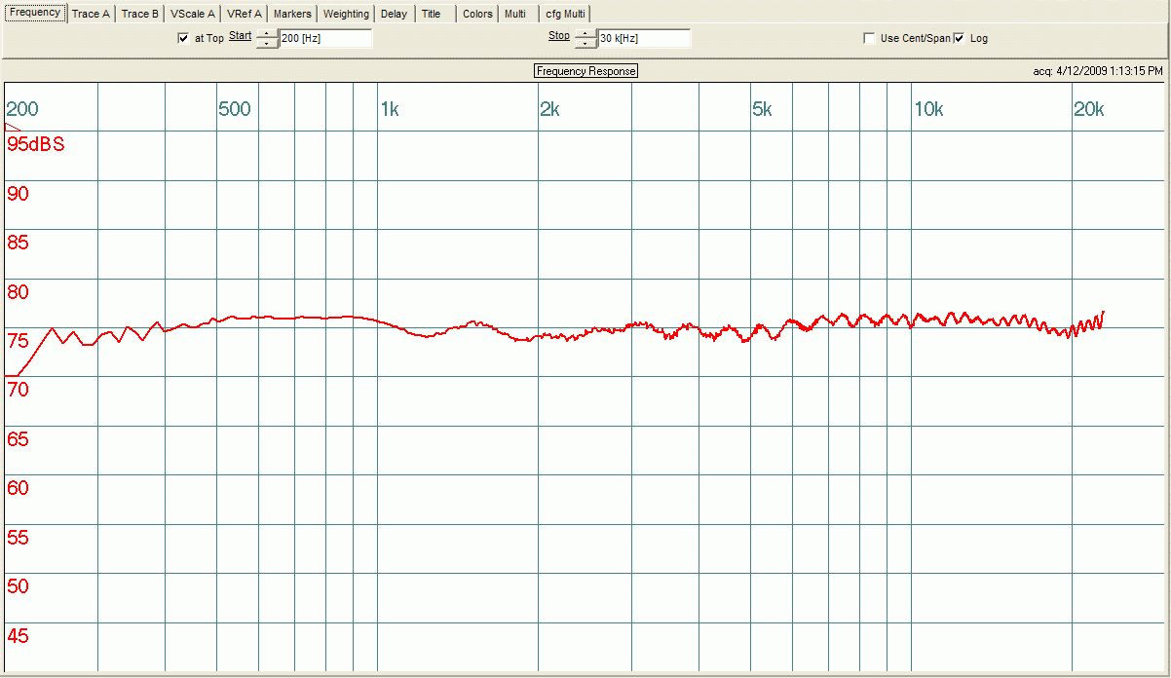Open the Markers tab
The height and width of the screenshot is (678, 1171).
[x=292, y=14]
